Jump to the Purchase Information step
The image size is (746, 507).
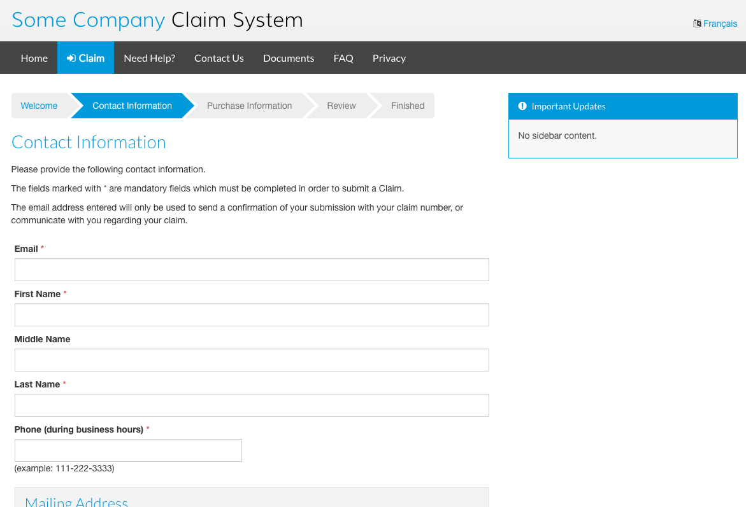[x=249, y=106]
